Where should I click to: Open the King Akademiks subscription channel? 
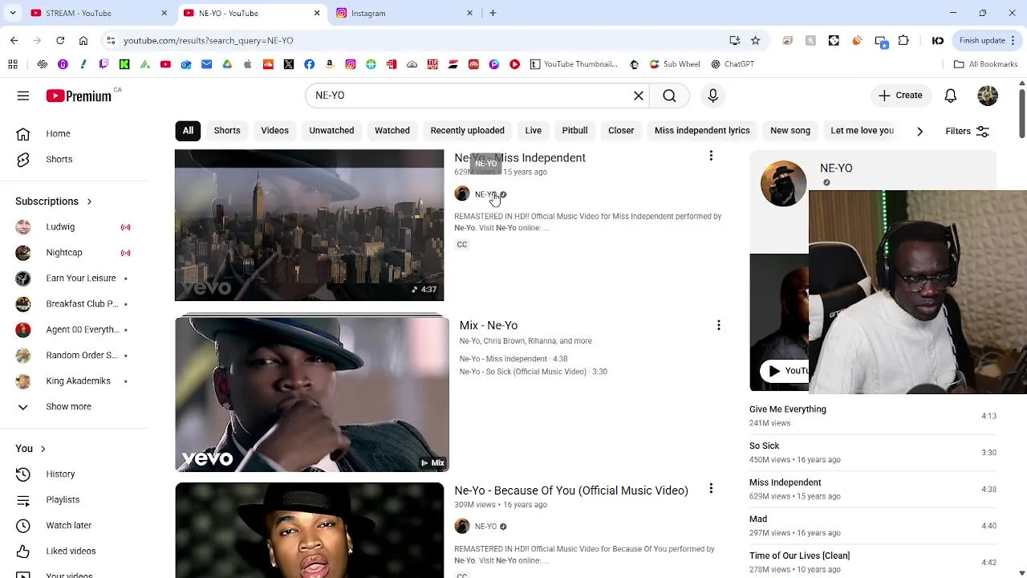(76, 381)
